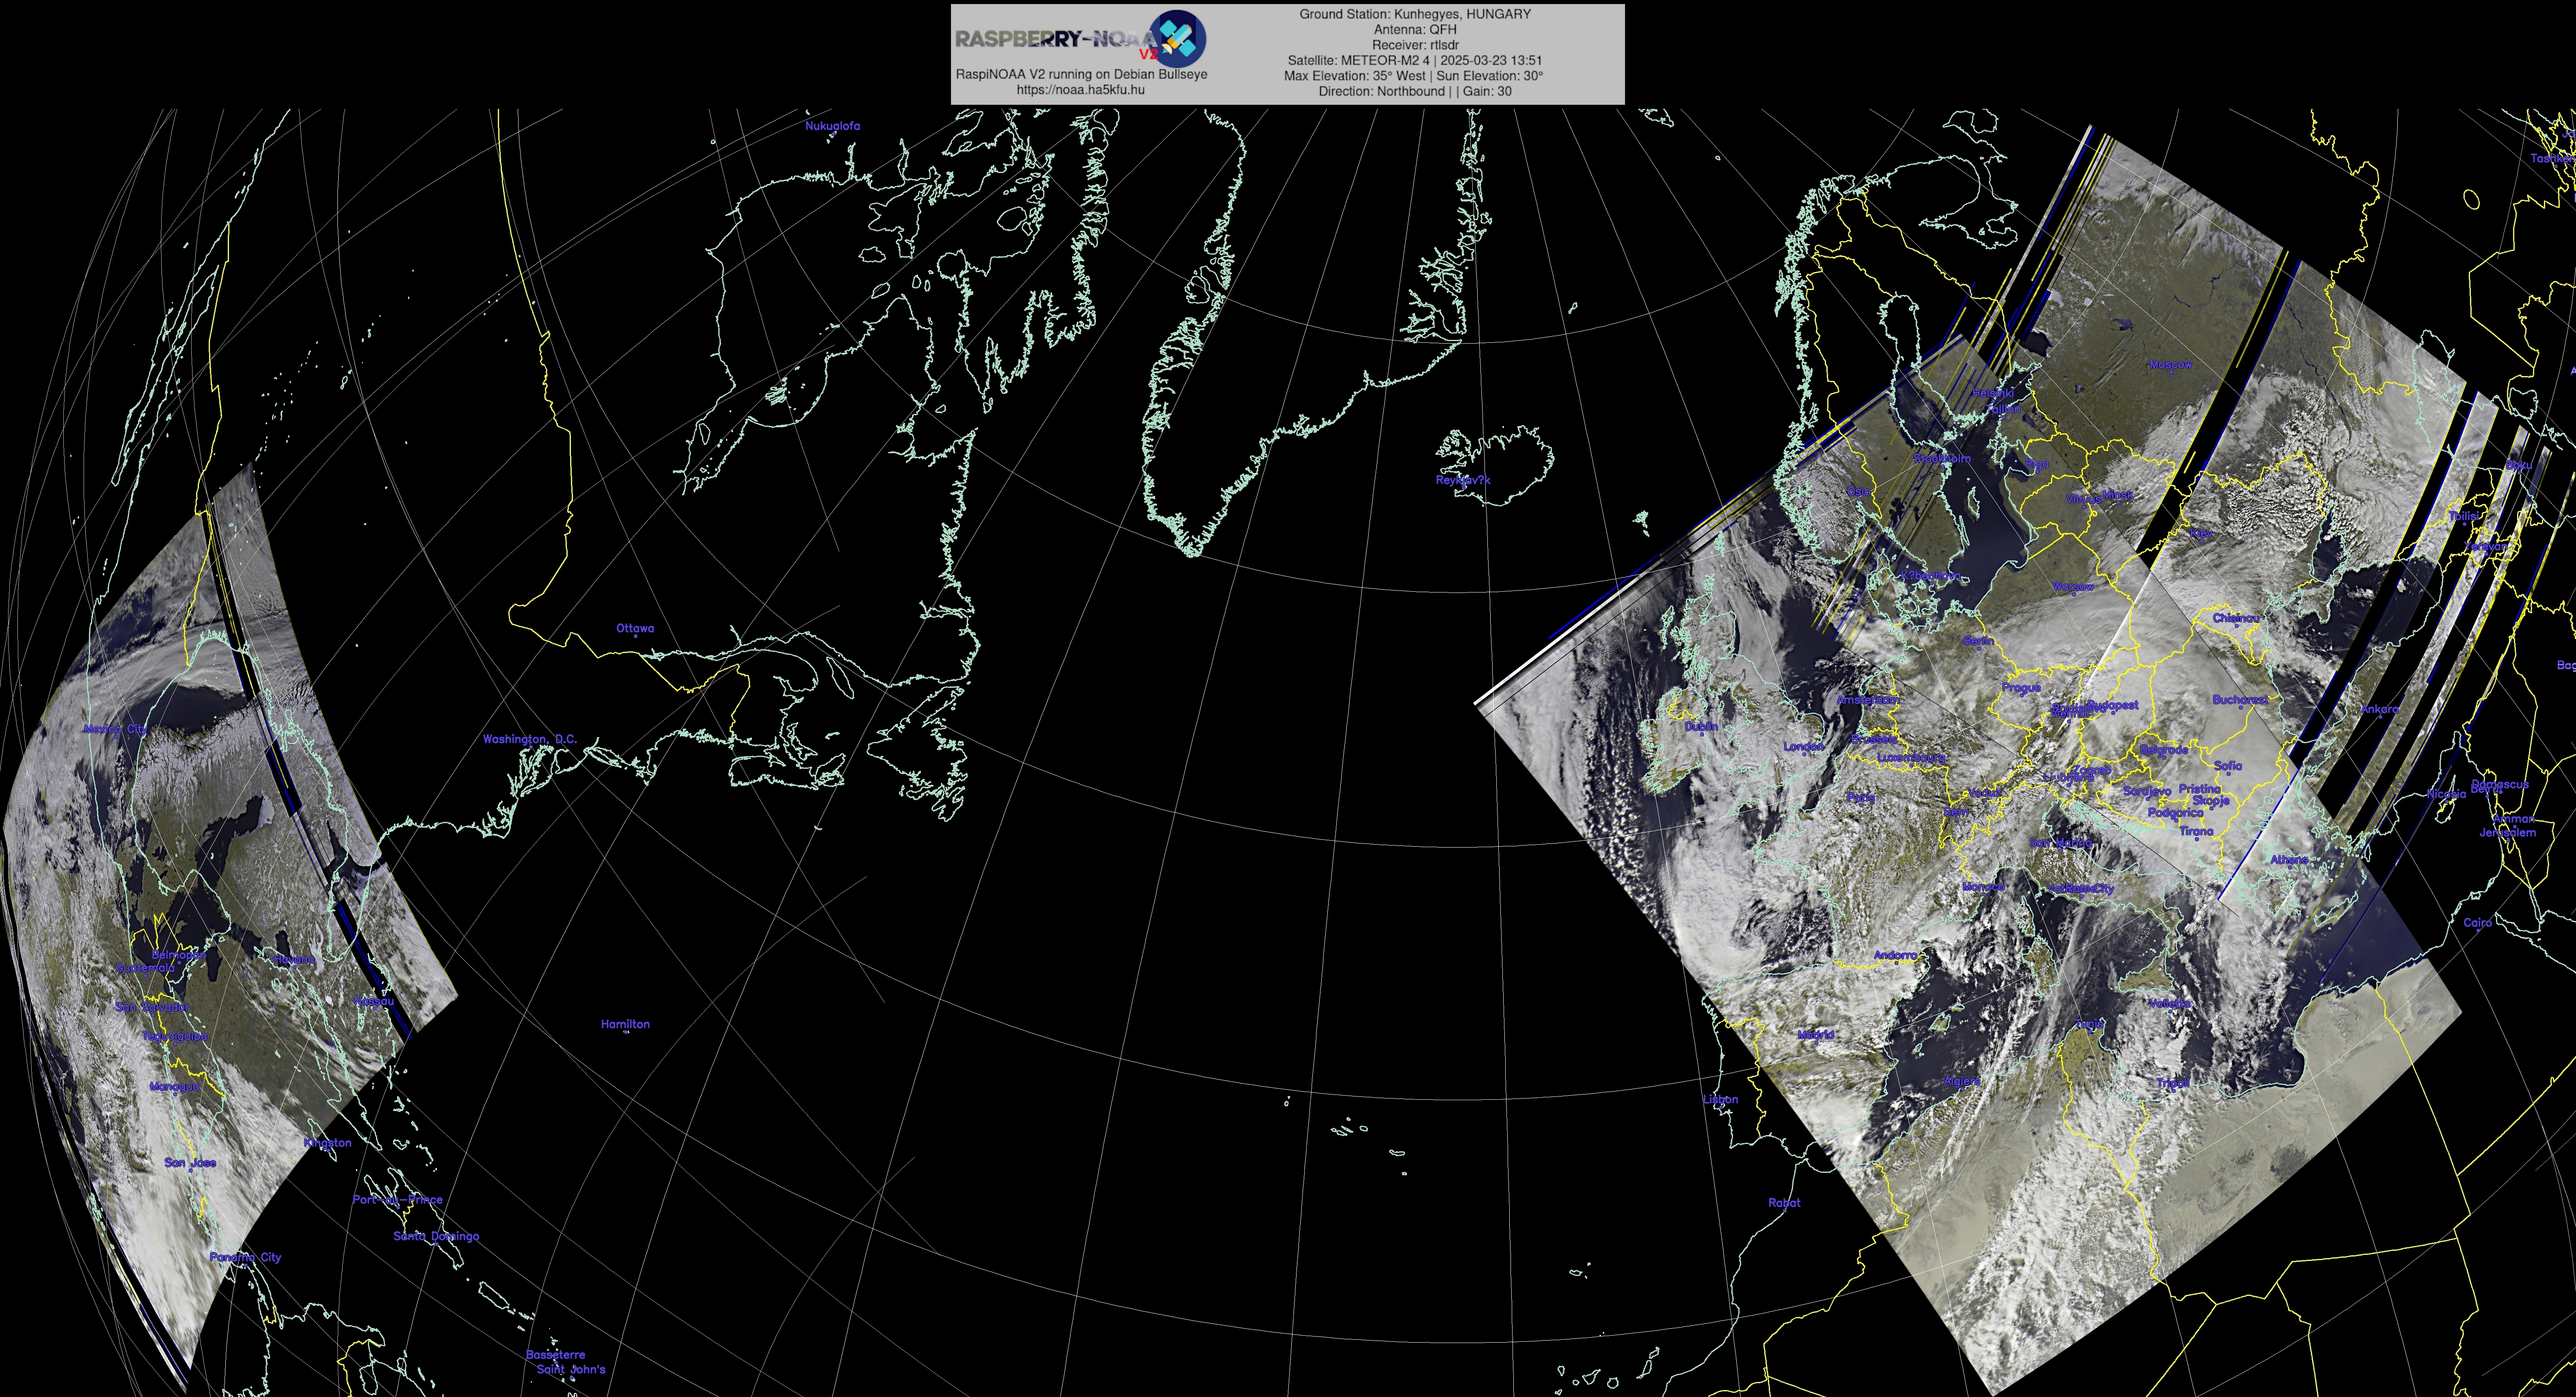2576x1397 pixels.
Task: Click the 'London' city label
Action: tap(1804, 747)
